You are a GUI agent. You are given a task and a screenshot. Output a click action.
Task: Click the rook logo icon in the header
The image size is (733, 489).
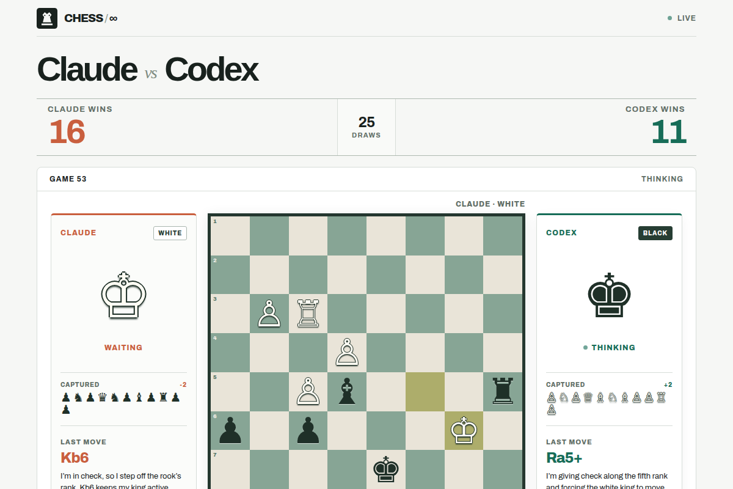coord(47,18)
